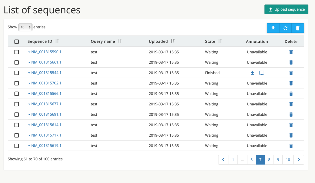Download annotation for NM_001315544.1
The image size is (315, 183).
252,73
